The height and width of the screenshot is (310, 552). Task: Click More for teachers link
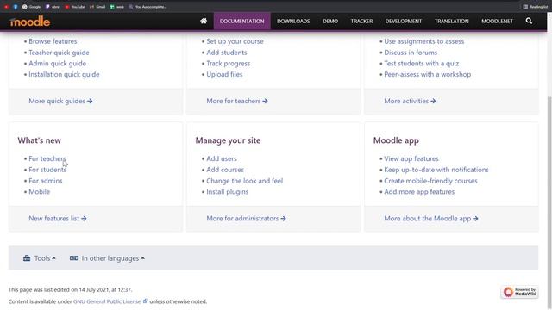coord(237,101)
